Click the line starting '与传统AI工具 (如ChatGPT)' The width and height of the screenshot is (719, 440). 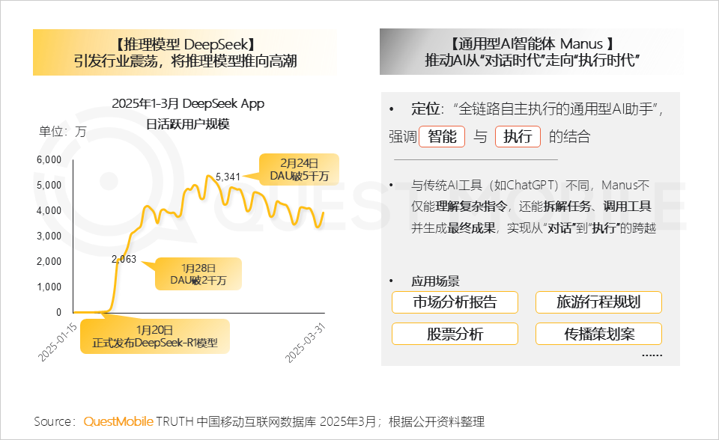[x=530, y=185]
